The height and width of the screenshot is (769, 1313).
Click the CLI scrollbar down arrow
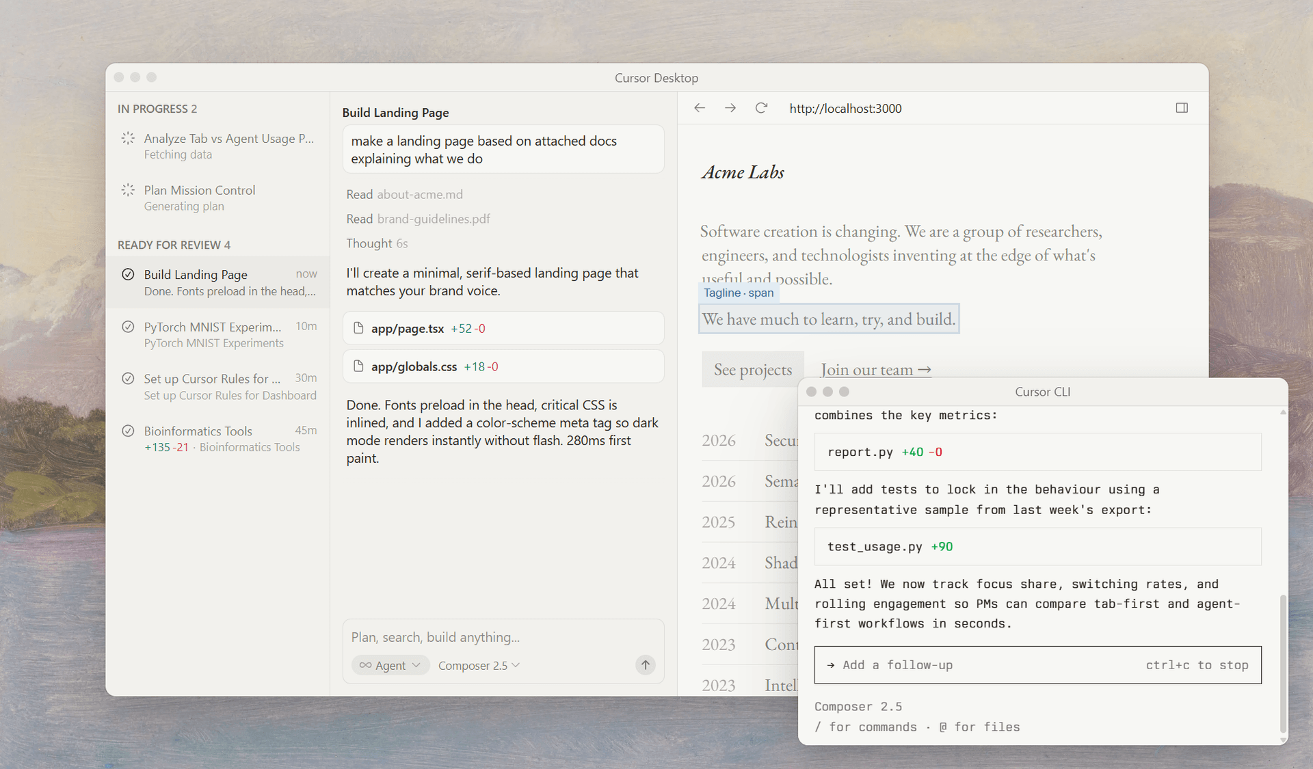click(x=1283, y=740)
